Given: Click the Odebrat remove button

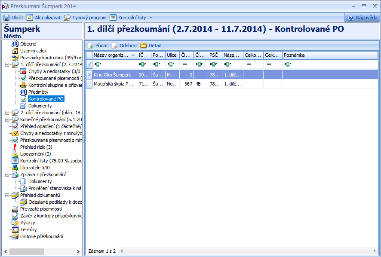Looking at the screenshot, I should (124, 46).
